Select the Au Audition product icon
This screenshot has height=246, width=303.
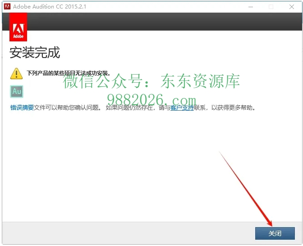point(17,91)
